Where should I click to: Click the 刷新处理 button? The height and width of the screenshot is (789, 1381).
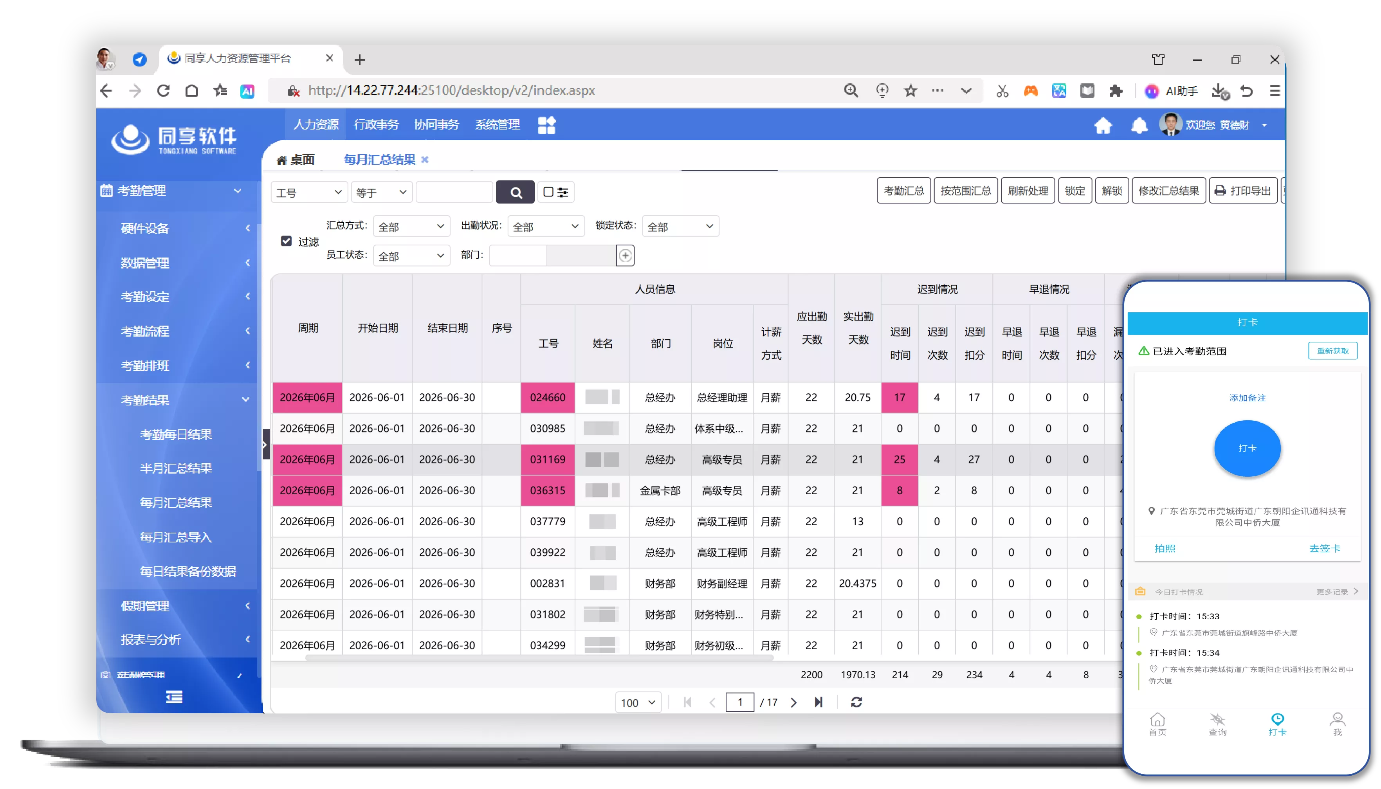1028,191
